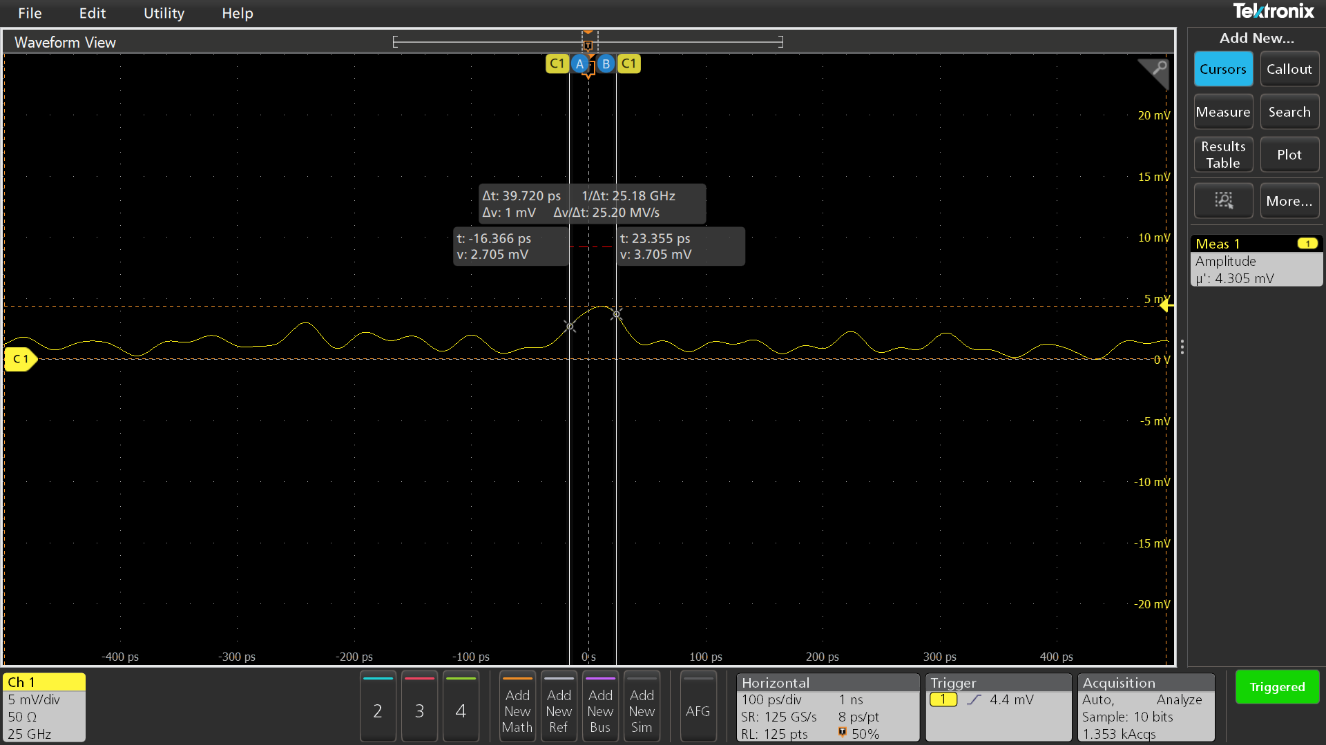This screenshot has width=1326, height=745.
Task: Click the C1 label left of cursor A
Action: pyautogui.click(x=557, y=64)
